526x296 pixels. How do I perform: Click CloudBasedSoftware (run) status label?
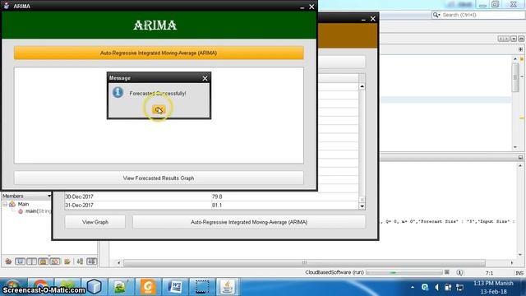pos(335,272)
